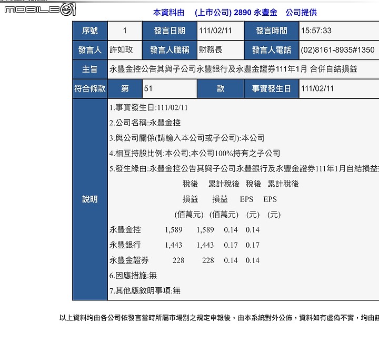Select line 6.因應措施:無
This screenshot has width=379, height=353.
point(133,276)
